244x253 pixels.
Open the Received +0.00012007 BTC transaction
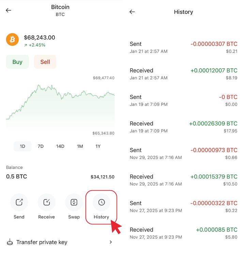[183, 74]
